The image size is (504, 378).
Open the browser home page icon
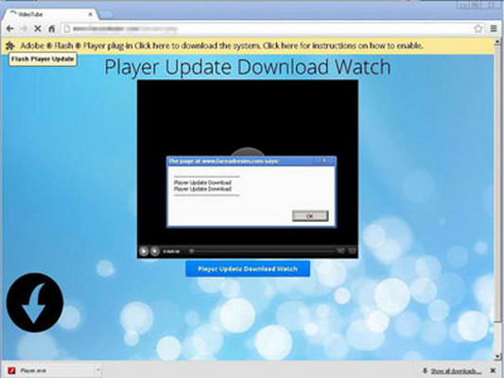point(51,28)
